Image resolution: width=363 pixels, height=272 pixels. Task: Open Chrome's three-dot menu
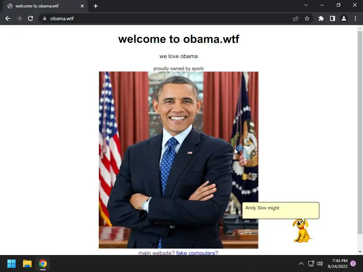point(355,18)
